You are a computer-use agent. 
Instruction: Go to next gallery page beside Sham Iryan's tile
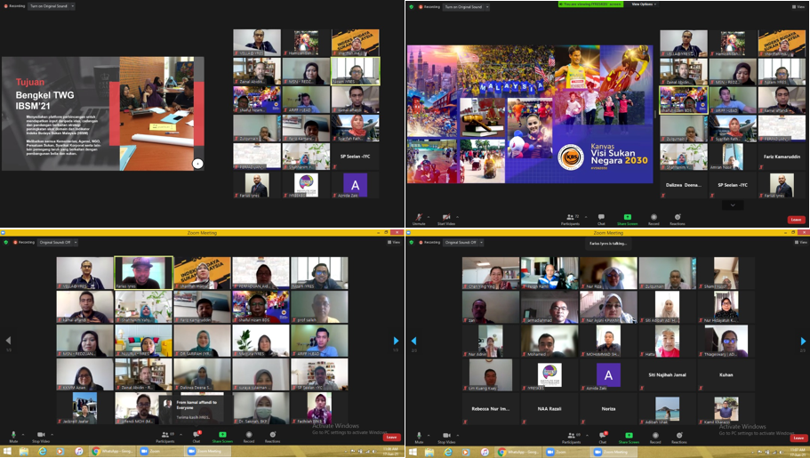point(802,340)
